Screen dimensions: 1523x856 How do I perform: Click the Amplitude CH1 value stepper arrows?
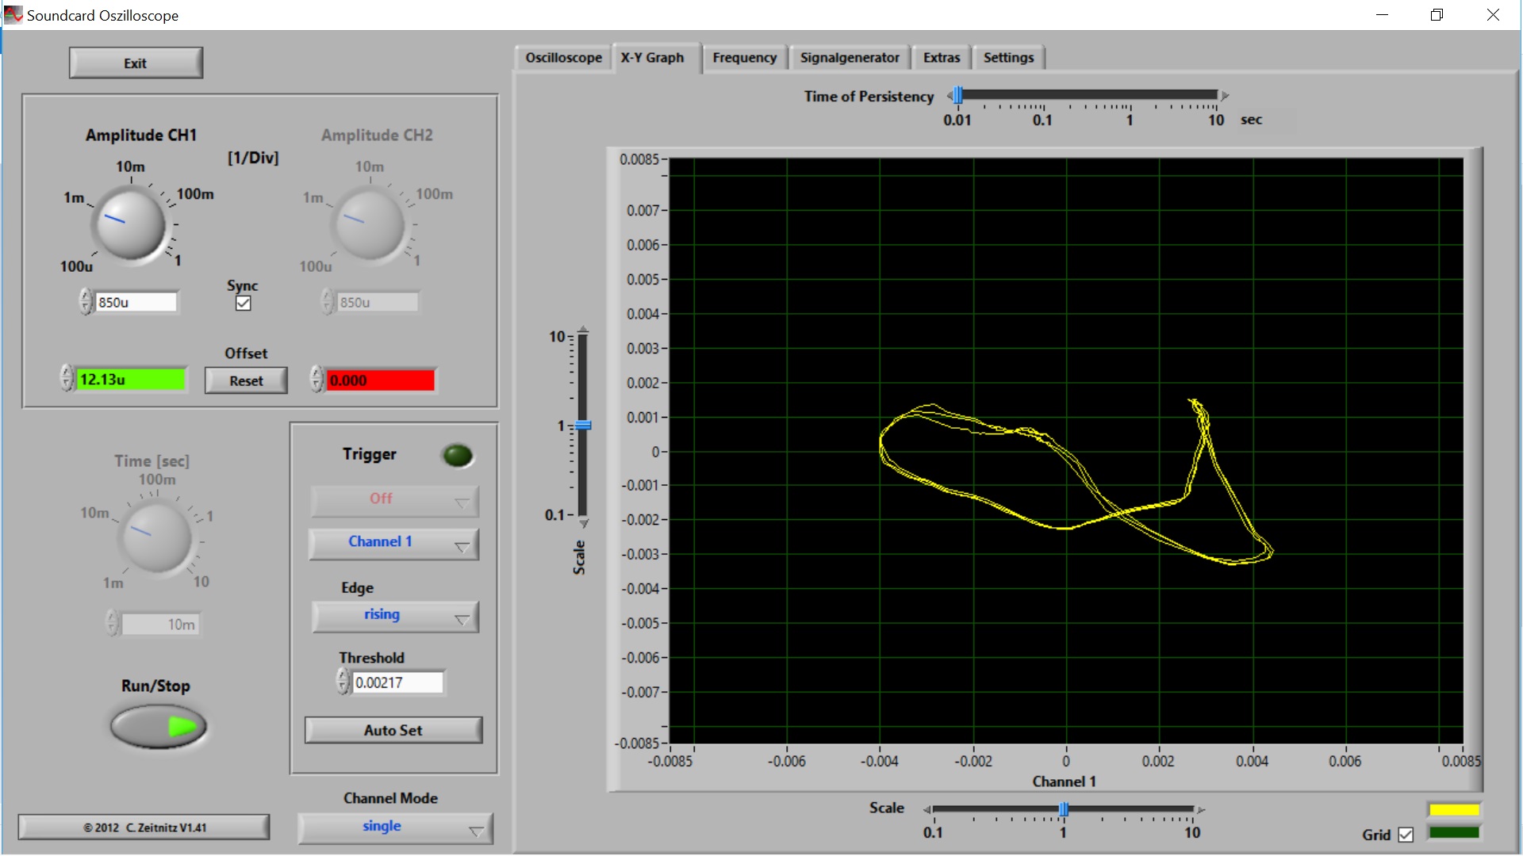[86, 302]
